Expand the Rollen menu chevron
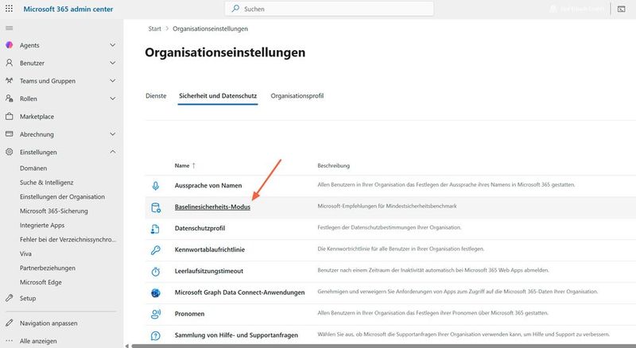636x348 pixels. pyautogui.click(x=112, y=99)
